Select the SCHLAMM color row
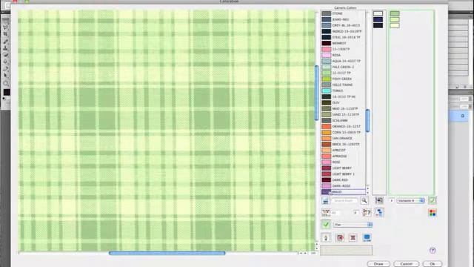Viewport: 474px width, 267px height. (x=343, y=120)
